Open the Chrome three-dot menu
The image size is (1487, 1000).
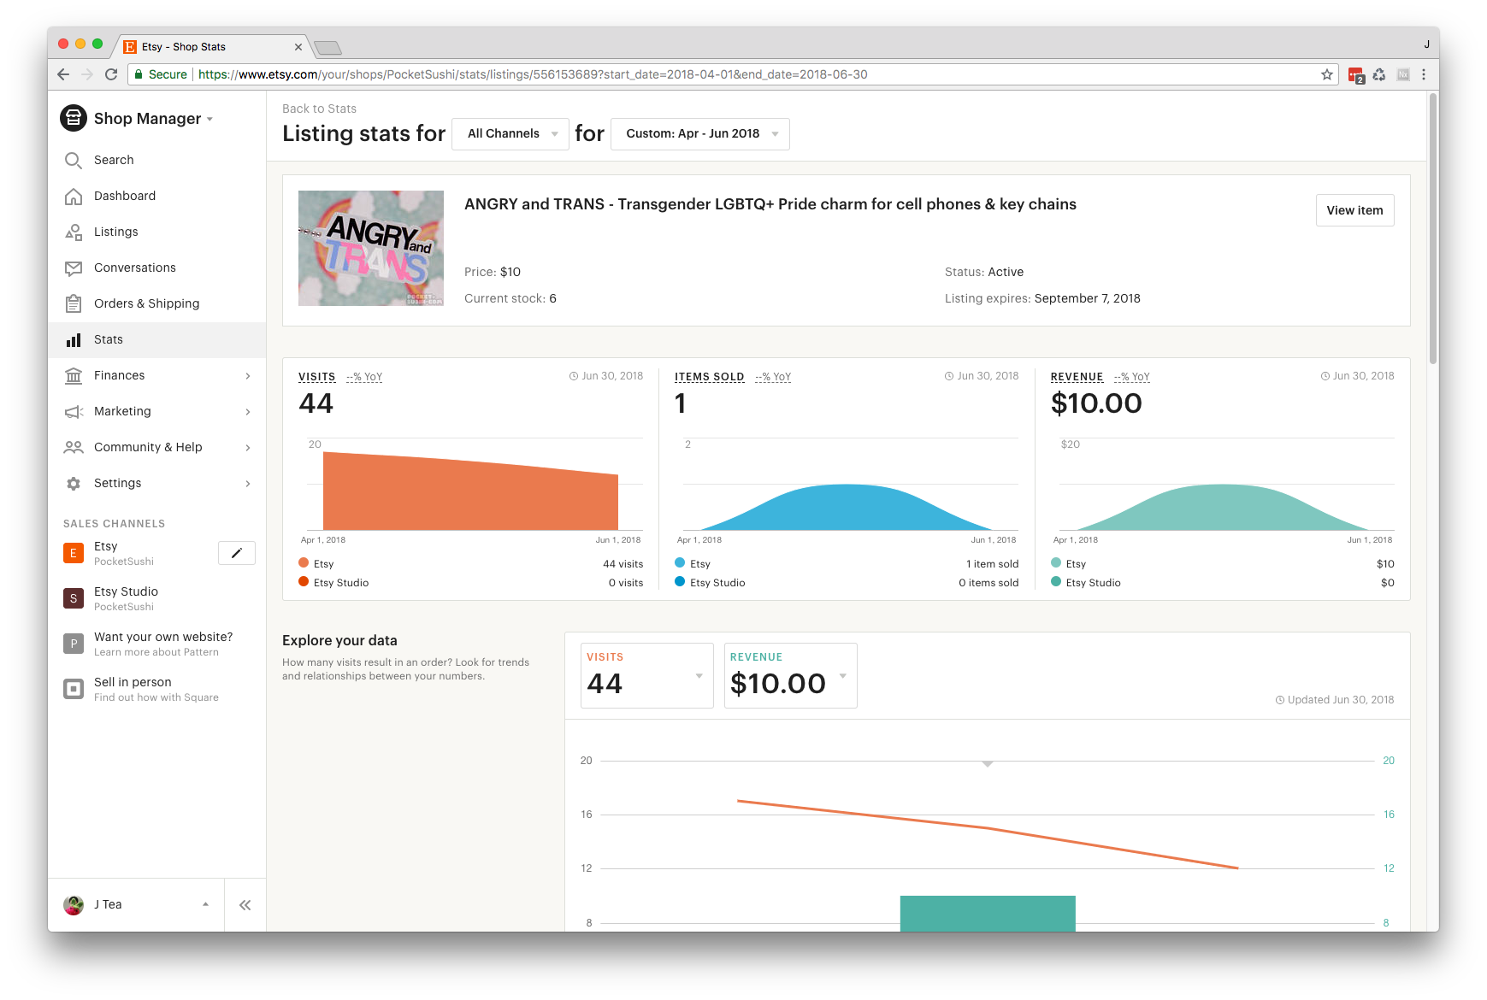pos(1424,74)
